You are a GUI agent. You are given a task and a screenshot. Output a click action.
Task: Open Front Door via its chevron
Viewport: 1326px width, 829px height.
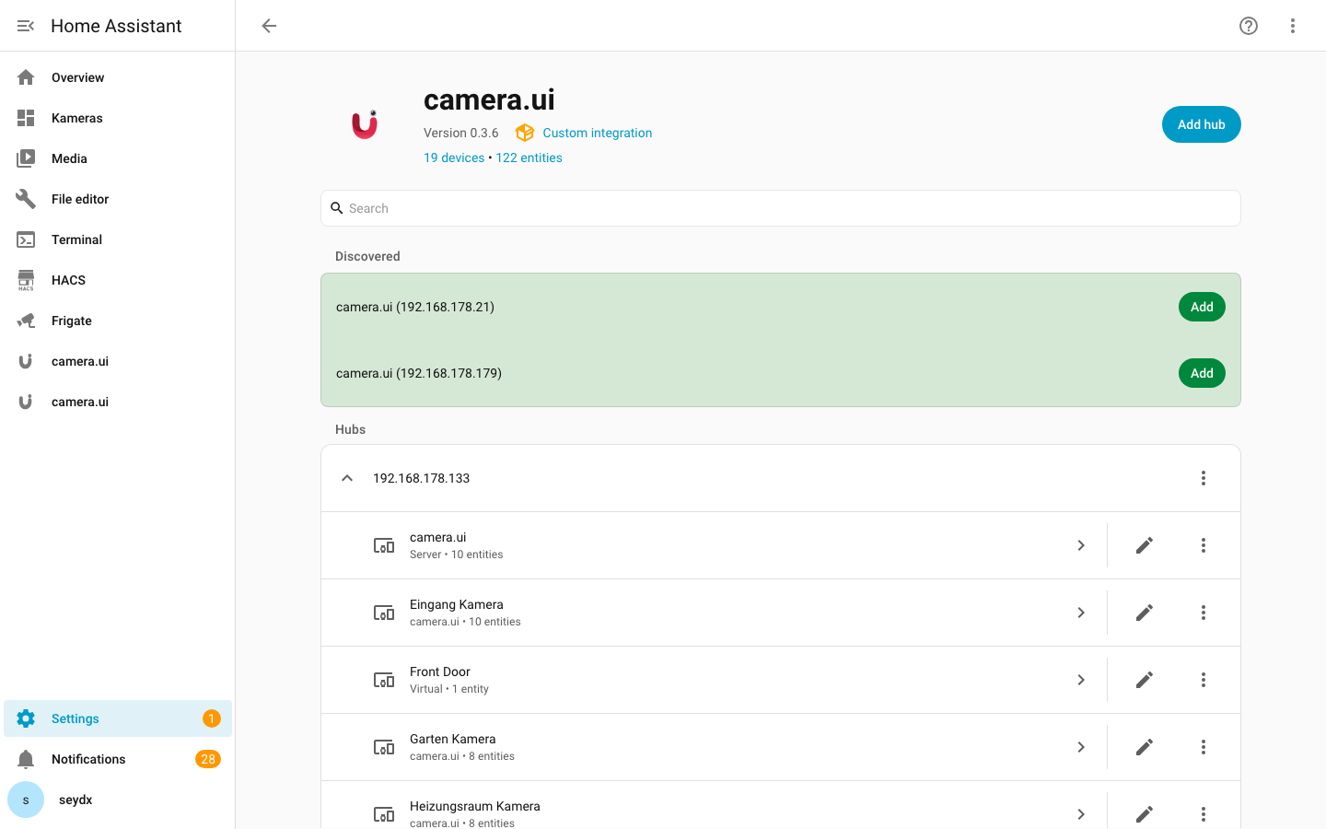[x=1081, y=680]
